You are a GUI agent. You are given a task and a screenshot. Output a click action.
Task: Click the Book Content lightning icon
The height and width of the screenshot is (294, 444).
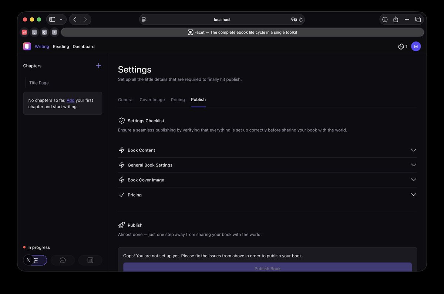tap(121, 150)
